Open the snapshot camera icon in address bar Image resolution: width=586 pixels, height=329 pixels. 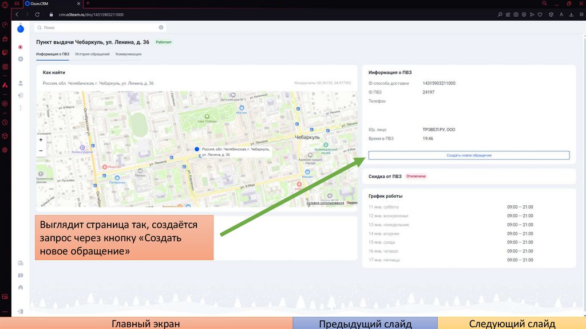[516, 14]
